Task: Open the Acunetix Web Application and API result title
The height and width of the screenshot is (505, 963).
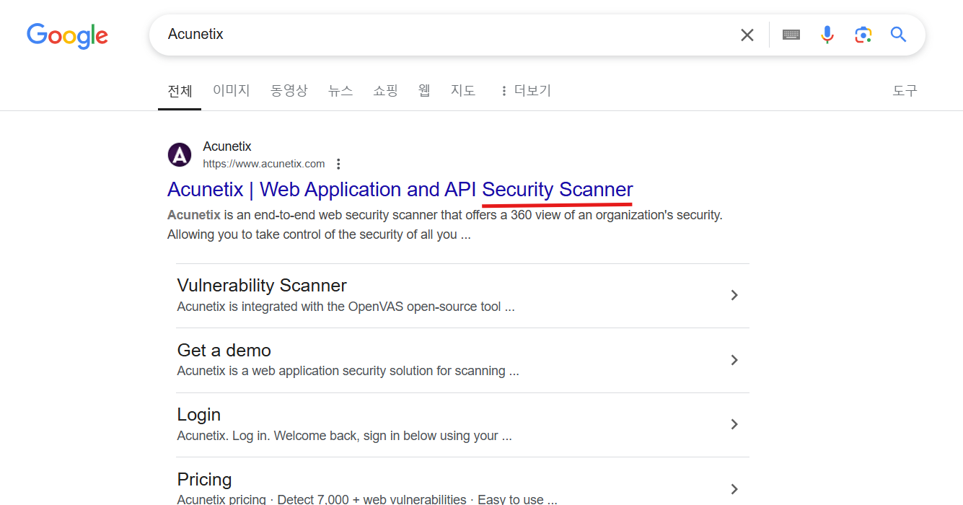Action: 400,190
